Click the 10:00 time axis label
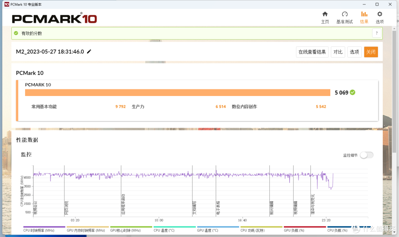The height and width of the screenshot is (237, 399). [159, 220]
